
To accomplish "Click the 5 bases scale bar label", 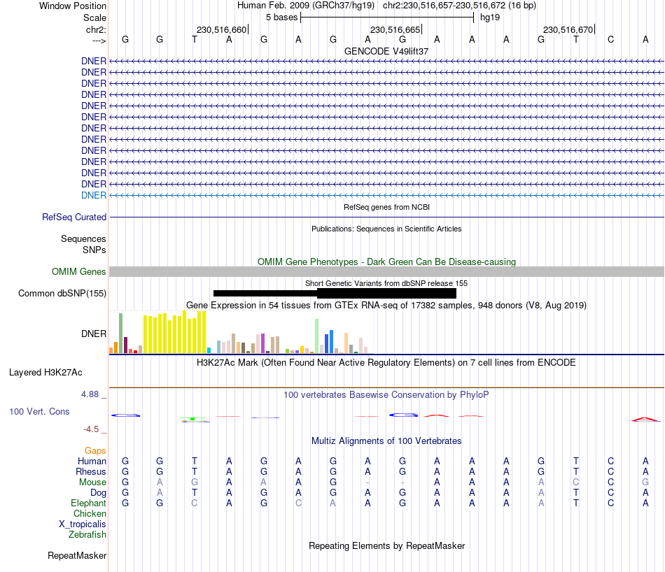I will 281,17.
